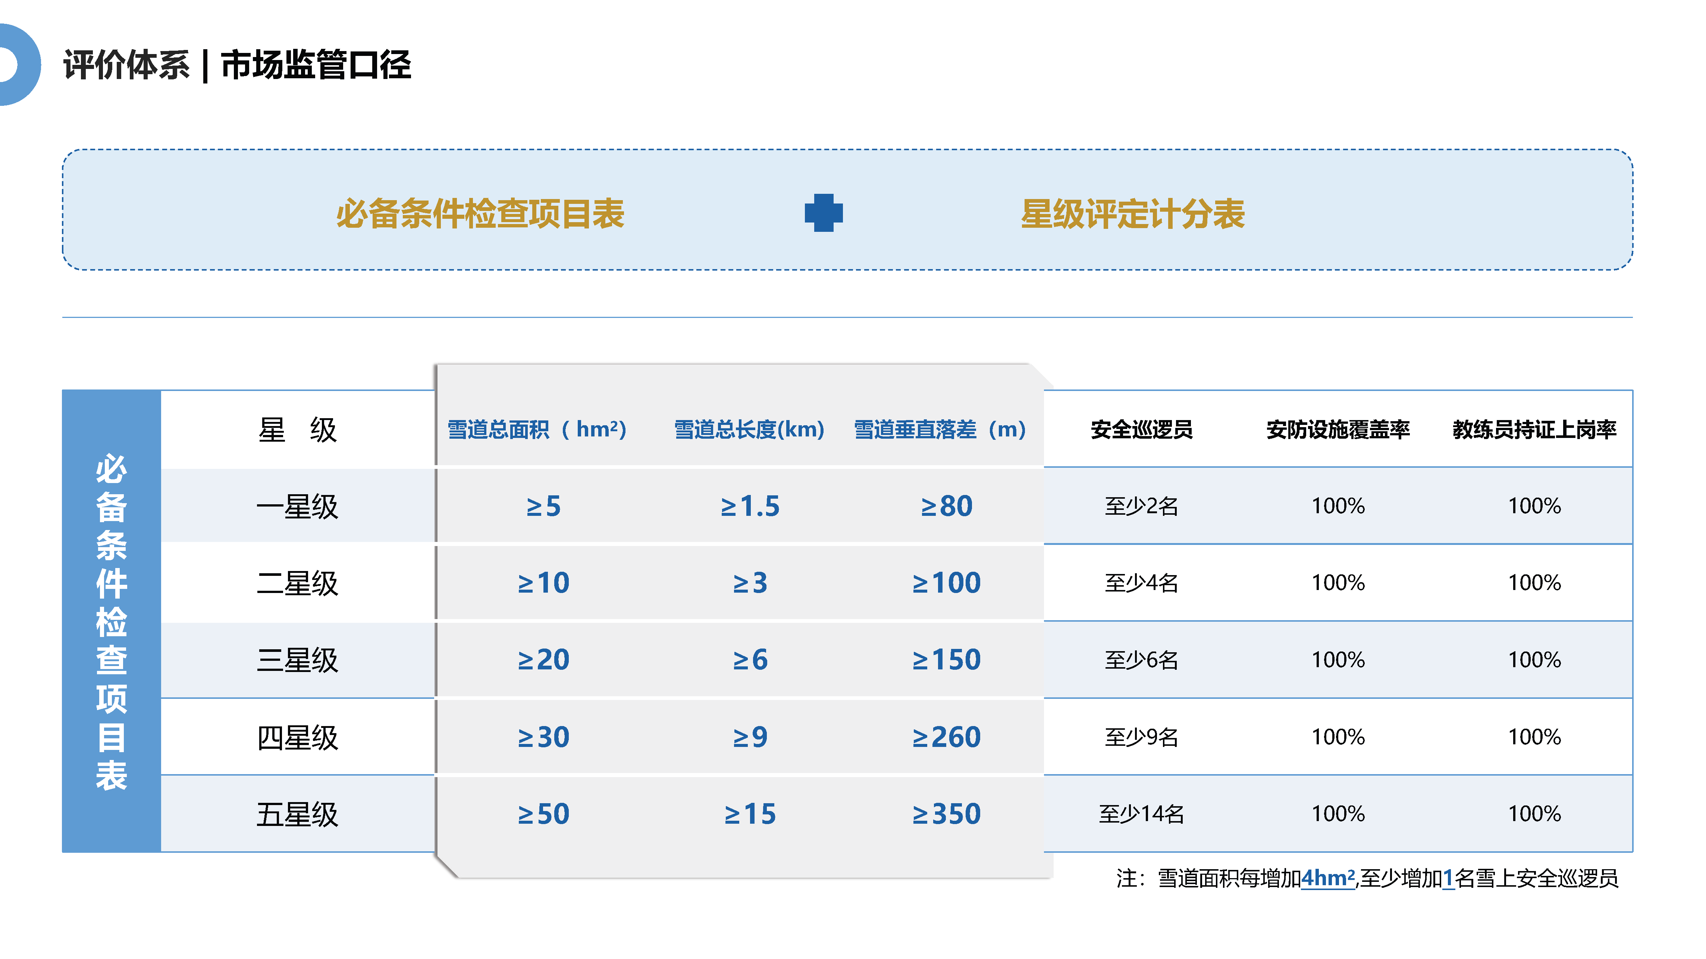The height and width of the screenshot is (959, 1706).
Task: Click the ≥260 vertical drop cell
Action: [946, 737]
